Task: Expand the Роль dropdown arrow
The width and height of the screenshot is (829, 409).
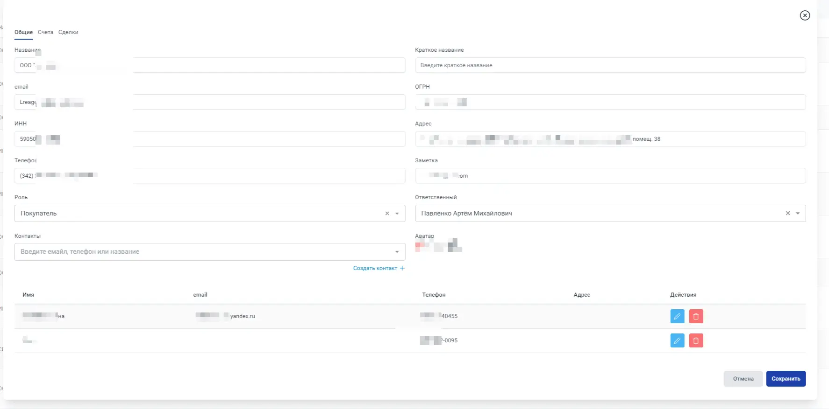Action: click(x=397, y=214)
